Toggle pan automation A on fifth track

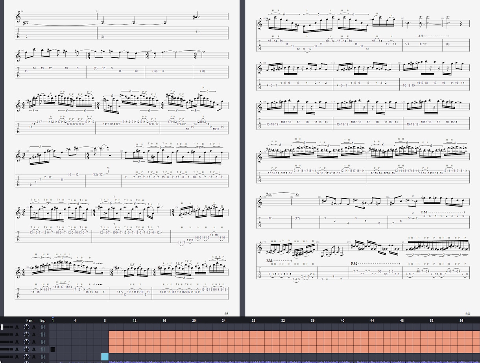[x=34, y=356]
